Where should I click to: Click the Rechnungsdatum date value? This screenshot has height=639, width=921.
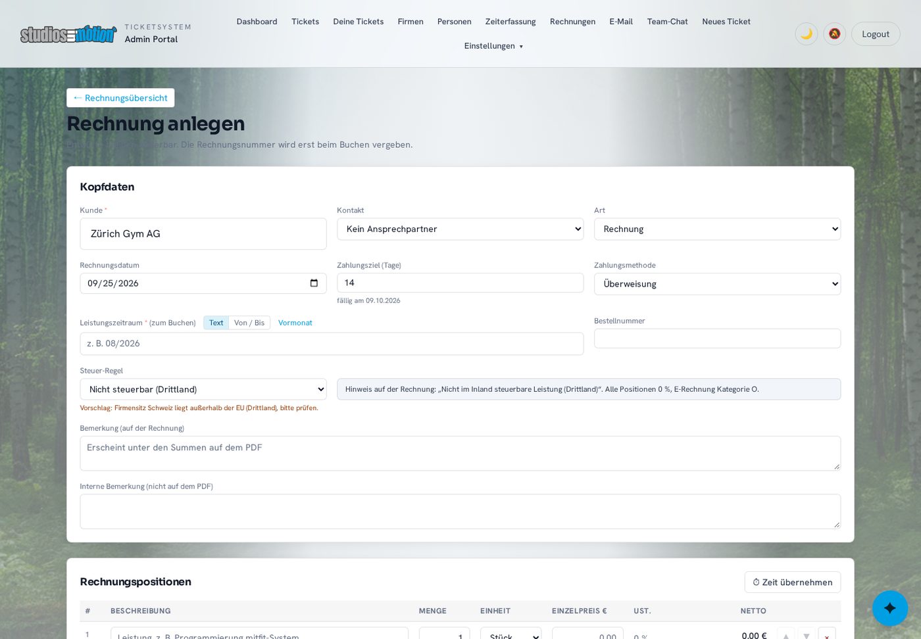click(x=112, y=283)
